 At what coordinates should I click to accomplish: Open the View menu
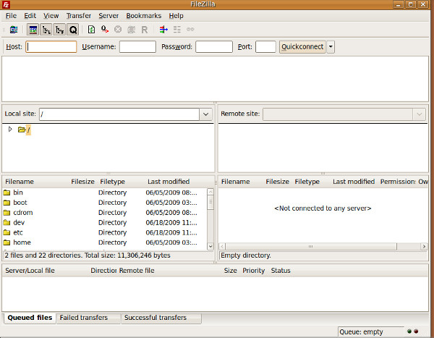(x=51, y=16)
